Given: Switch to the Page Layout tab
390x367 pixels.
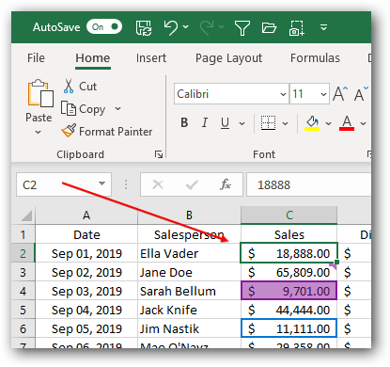Looking at the screenshot, I should [x=228, y=58].
